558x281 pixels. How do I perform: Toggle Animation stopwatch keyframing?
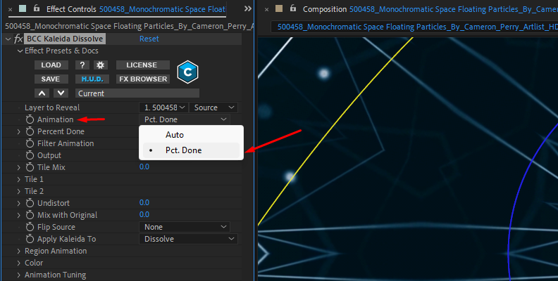tap(30, 119)
